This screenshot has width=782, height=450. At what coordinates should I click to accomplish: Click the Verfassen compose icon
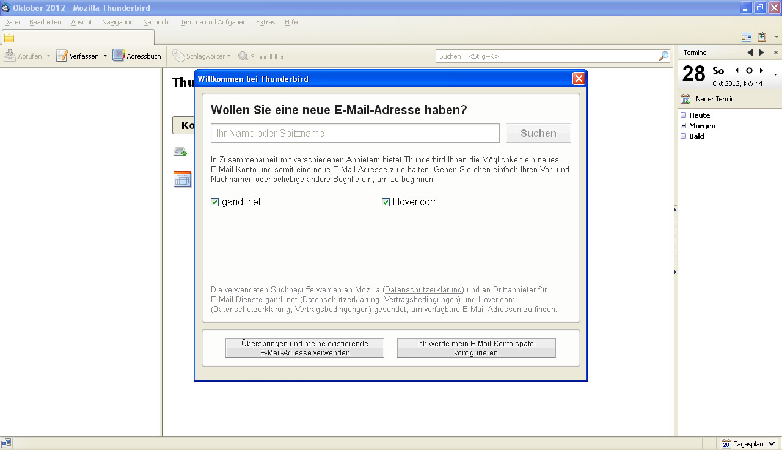click(62, 56)
